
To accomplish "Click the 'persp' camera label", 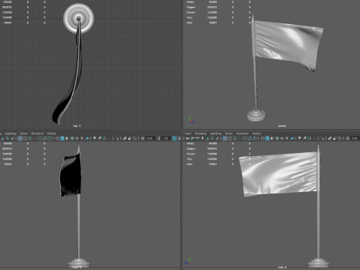I will click(282, 126).
